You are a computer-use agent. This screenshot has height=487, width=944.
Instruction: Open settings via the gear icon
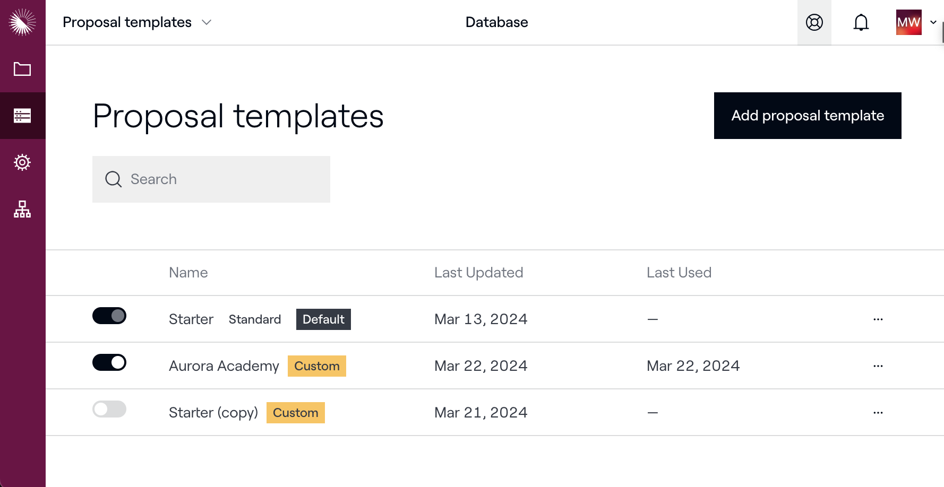22,162
